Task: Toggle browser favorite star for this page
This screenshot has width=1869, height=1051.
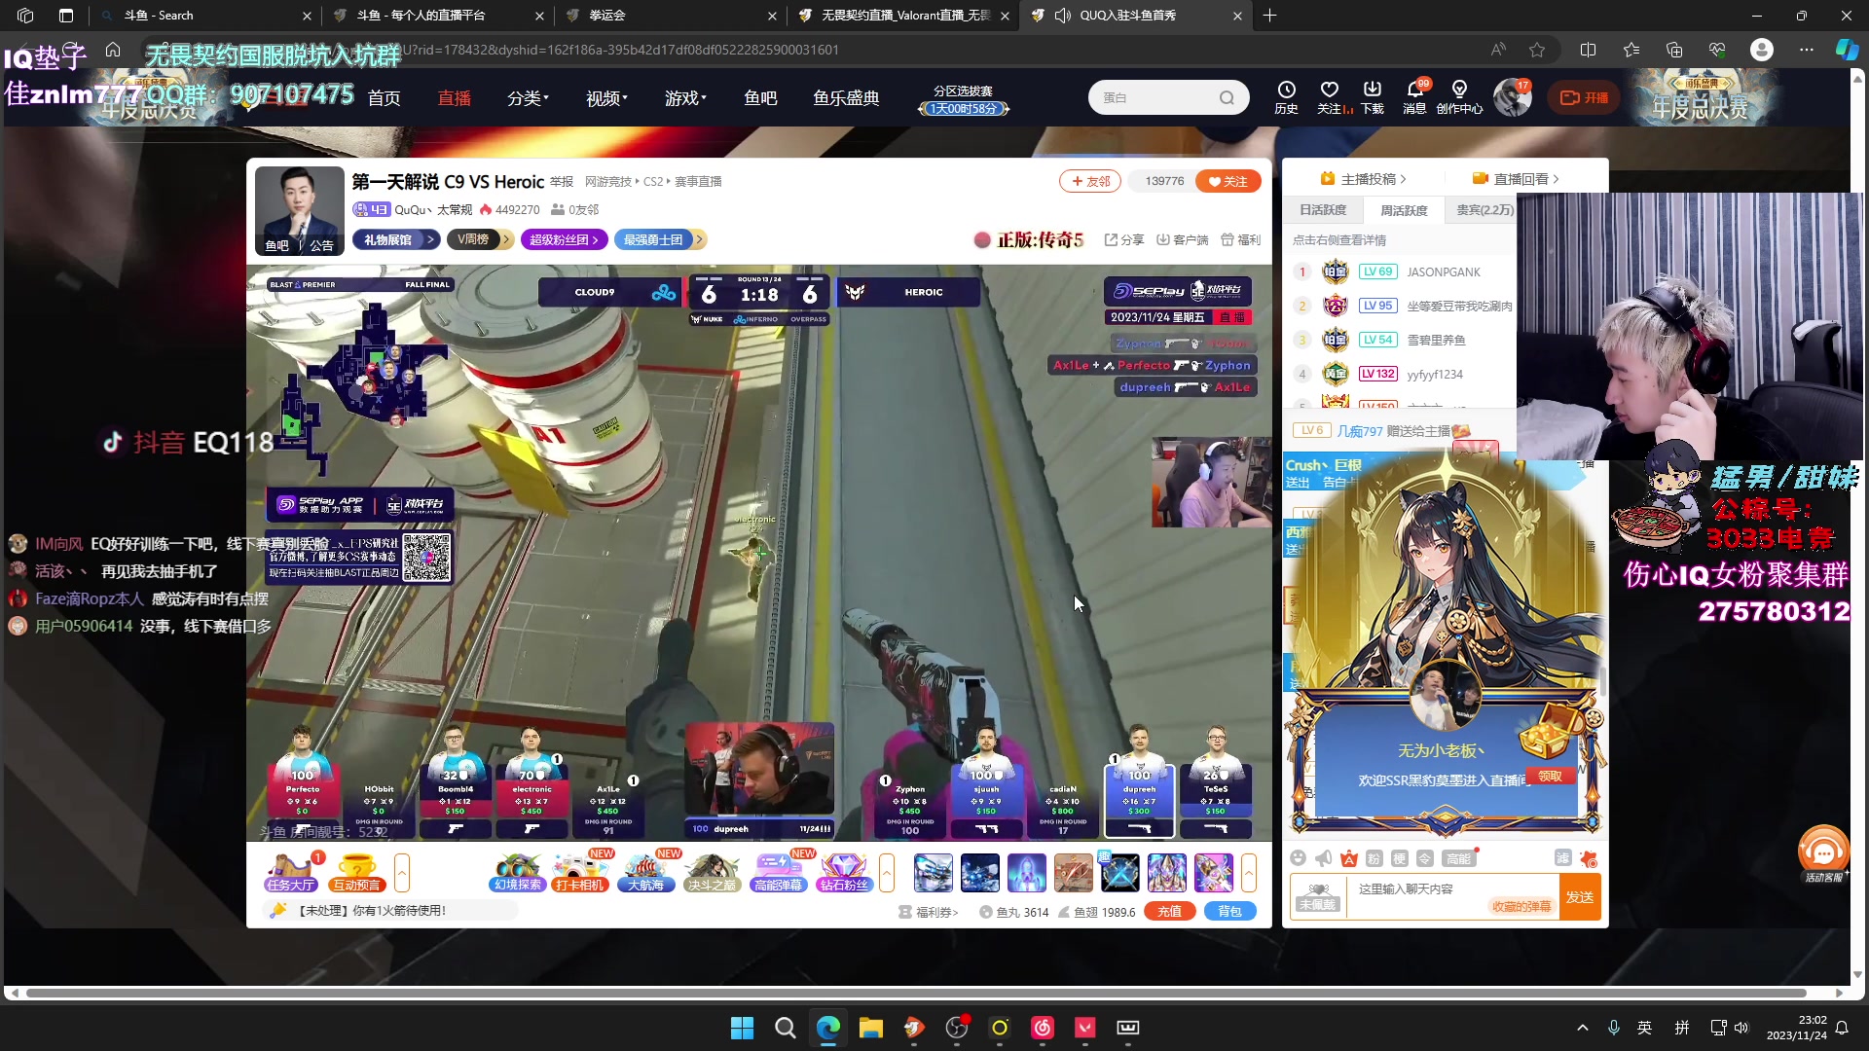Action: click(1537, 50)
